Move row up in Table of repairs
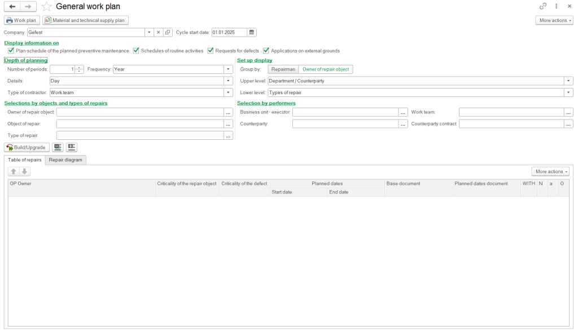 click(x=14, y=171)
